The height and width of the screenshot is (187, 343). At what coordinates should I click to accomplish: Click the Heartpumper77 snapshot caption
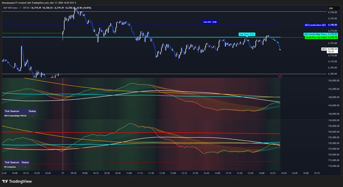coord(39,3)
